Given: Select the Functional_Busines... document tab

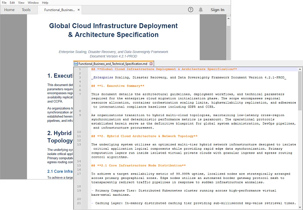Looking at the screenshot, I should coord(59,10).
